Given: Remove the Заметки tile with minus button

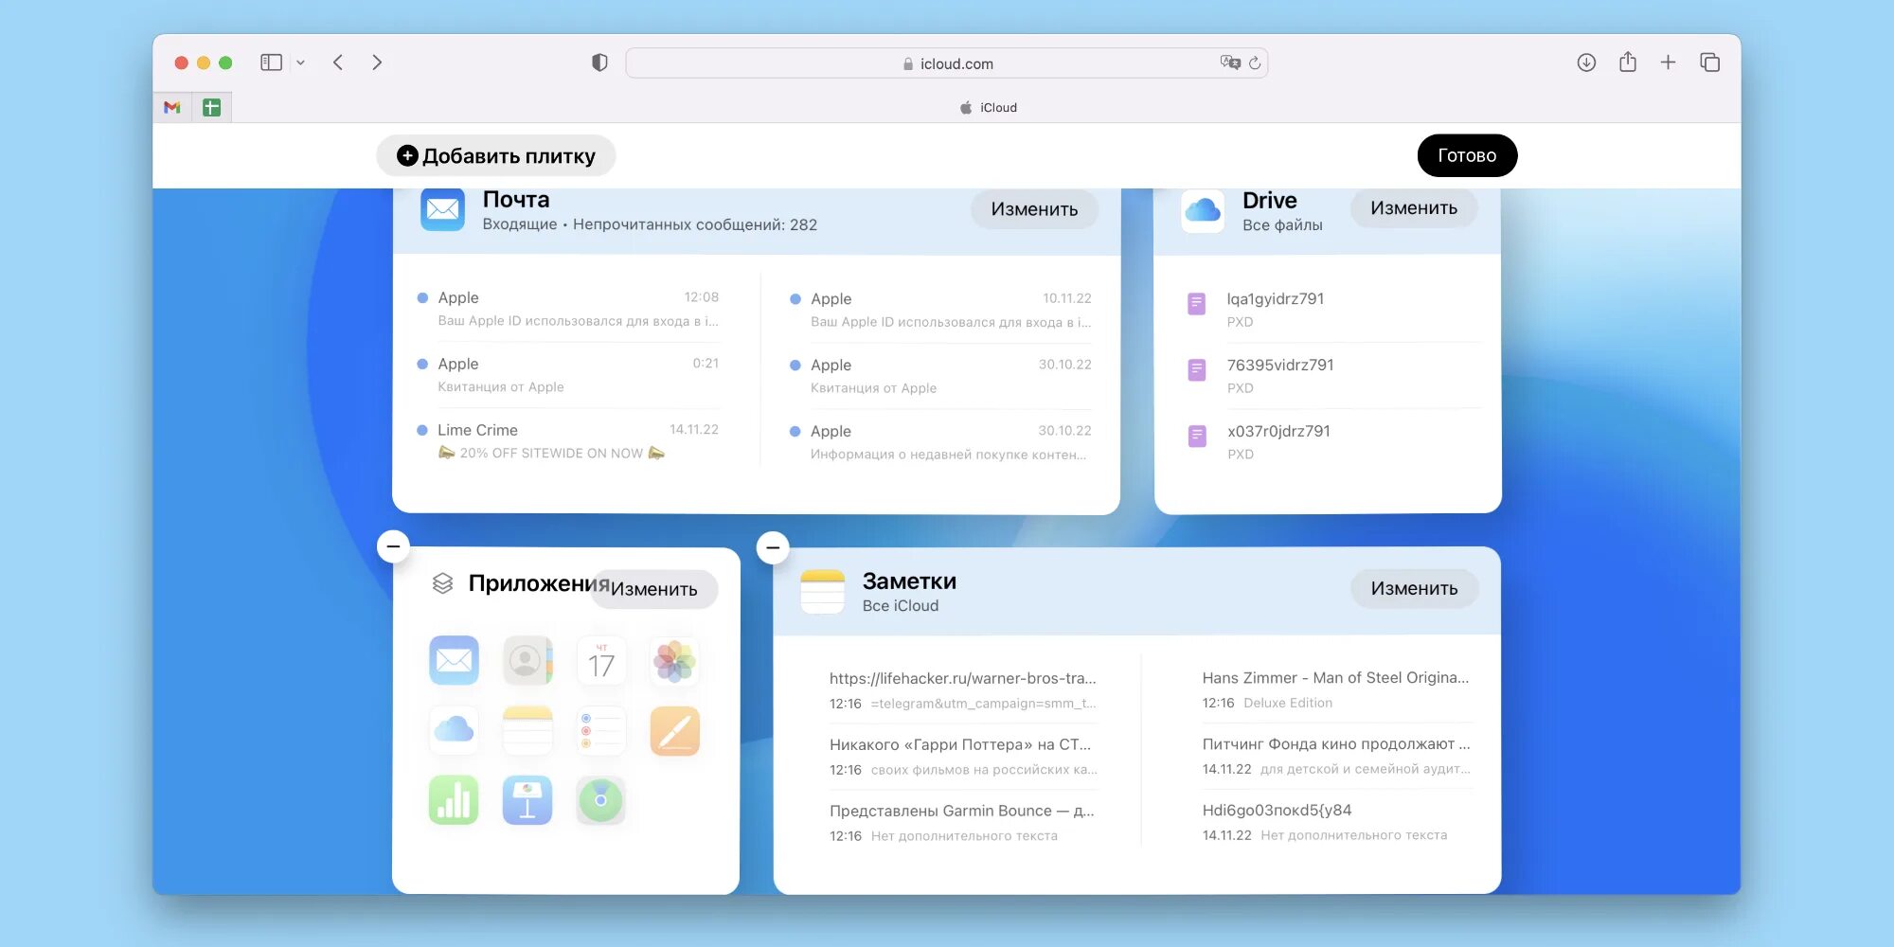Looking at the screenshot, I should [773, 547].
